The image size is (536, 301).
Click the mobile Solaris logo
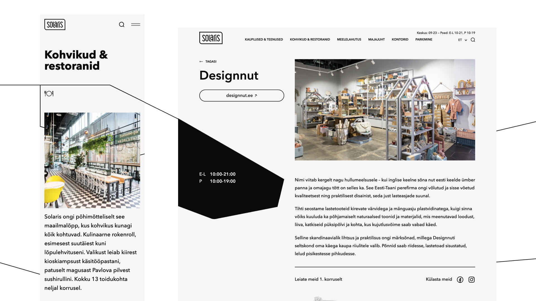(x=55, y=25)
